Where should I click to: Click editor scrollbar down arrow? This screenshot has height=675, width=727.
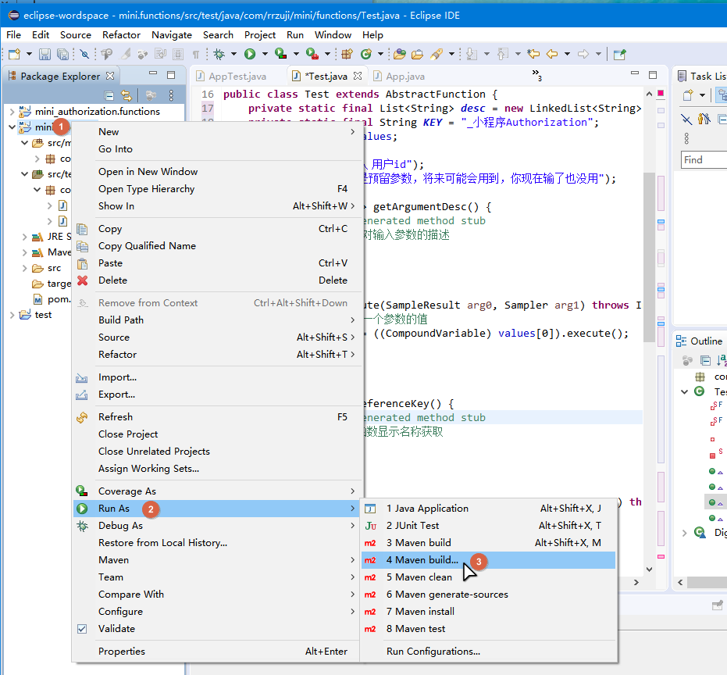pos(649,570)
